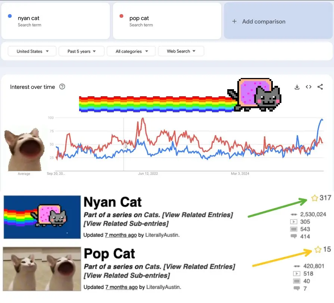Click the videos icon next to 518
The height and width of the screenshot is (303, 334).
pyautogui.click(x=297, y=274)
